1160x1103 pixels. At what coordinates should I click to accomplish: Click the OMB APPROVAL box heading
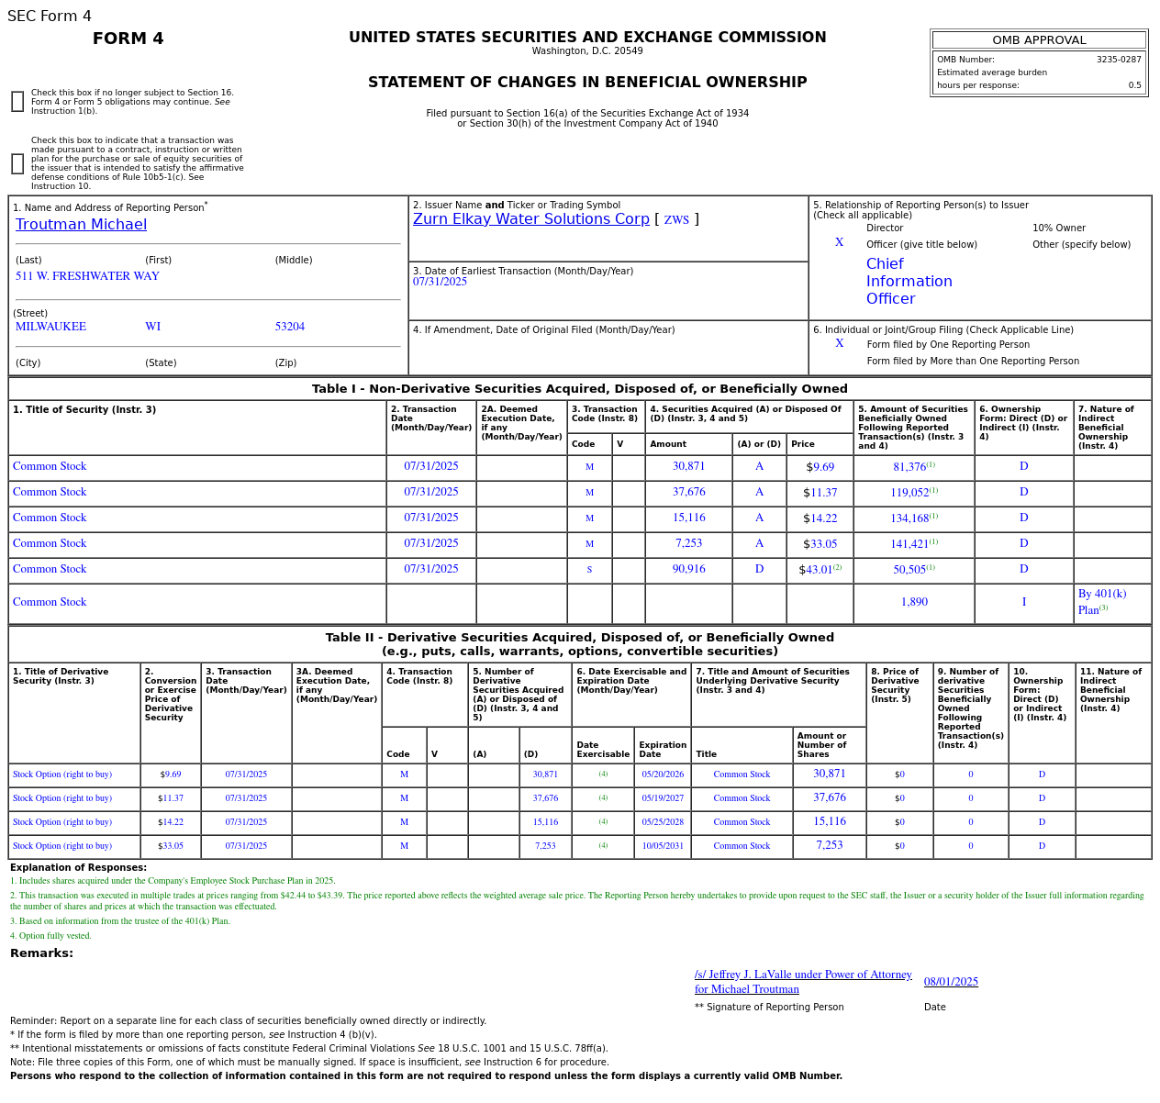click(1039, 40)
